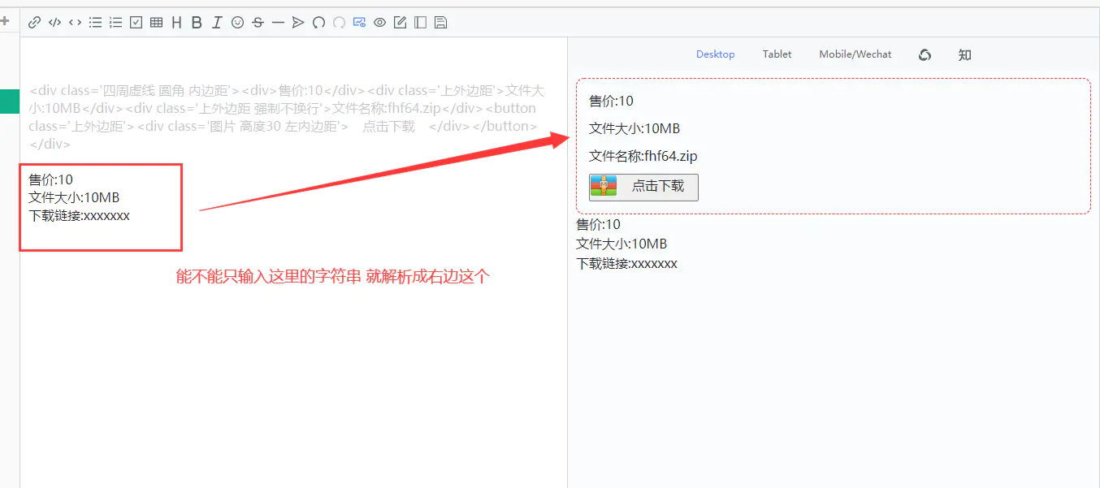
Task: Click '下载链接:xxxxxxx' in preview pane
Action: 627,263
